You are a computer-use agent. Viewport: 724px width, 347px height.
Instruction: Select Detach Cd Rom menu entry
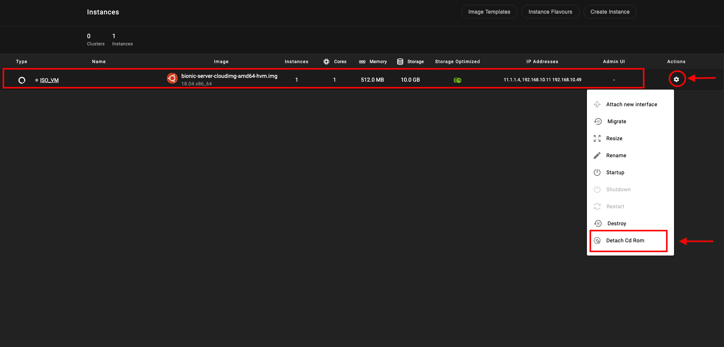click(630, 240)
